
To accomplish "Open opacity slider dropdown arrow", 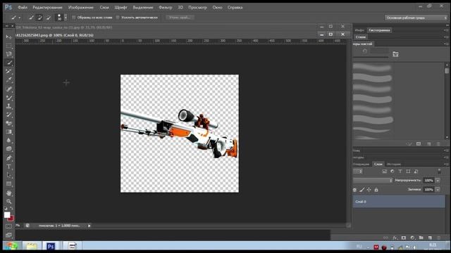I will point(438,181).
